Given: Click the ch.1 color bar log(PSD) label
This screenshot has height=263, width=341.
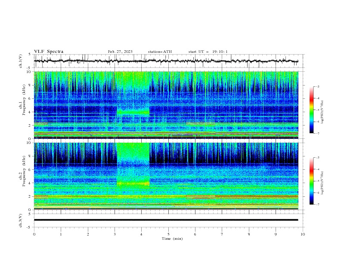Looking at the screenshot, I should 322,112.
